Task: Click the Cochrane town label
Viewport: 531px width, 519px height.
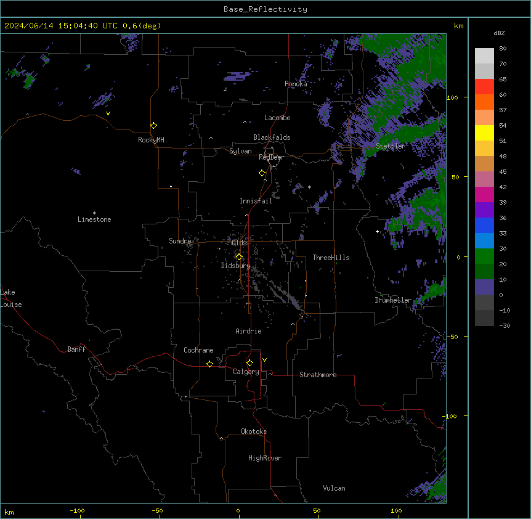Action: tap(198, 350)
